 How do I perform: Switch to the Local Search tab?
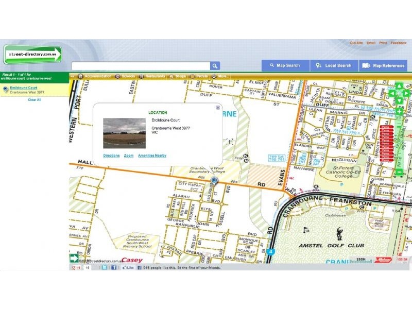[334, 66]
